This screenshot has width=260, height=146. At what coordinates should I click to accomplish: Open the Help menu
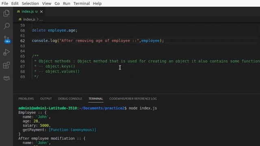pyautogui.click(x=97, y=4)
